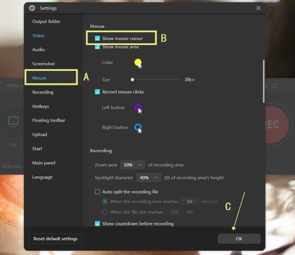Screen dimensions: 295x255
Task: Go to Recording settings section
Action: pos(43,92)
